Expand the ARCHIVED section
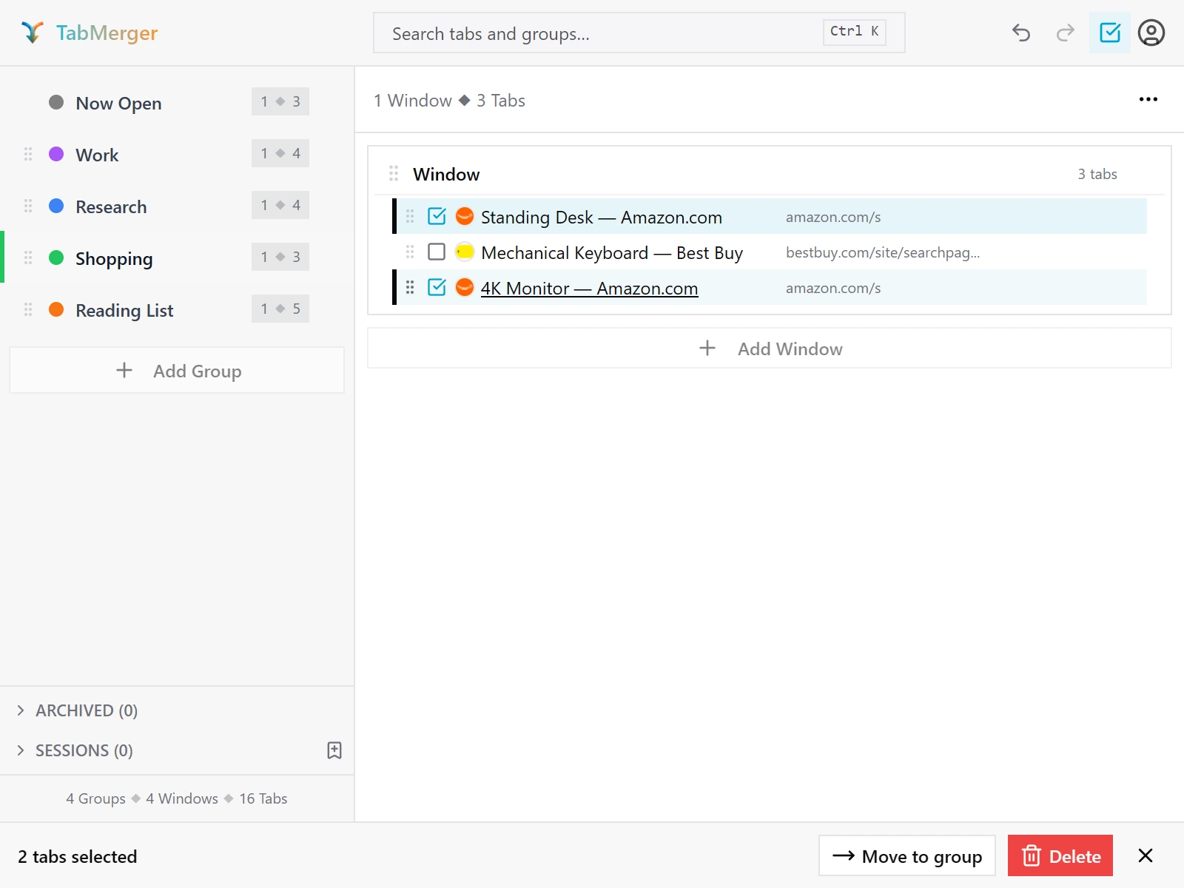The width and height of the screenshot is (1184, 888). (x=77, y=710)
